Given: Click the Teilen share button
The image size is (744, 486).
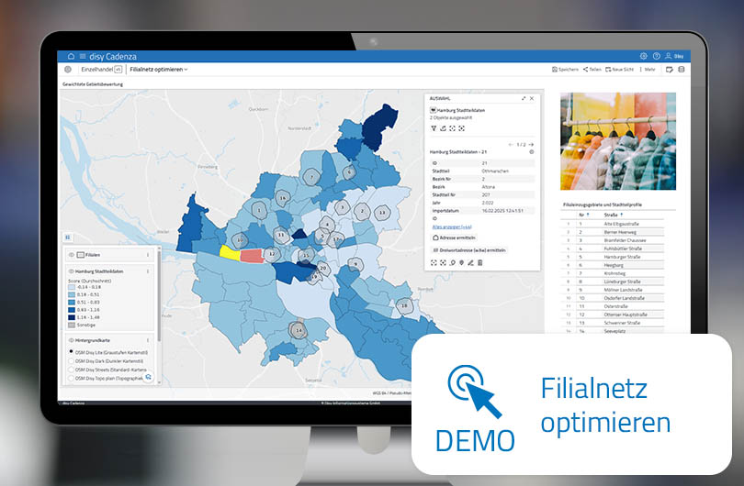Looking at the screenshot, I should click(x=592, y=69).
